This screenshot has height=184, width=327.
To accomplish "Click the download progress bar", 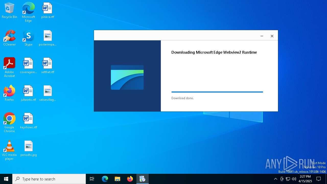I will click(x=217, y=92).
